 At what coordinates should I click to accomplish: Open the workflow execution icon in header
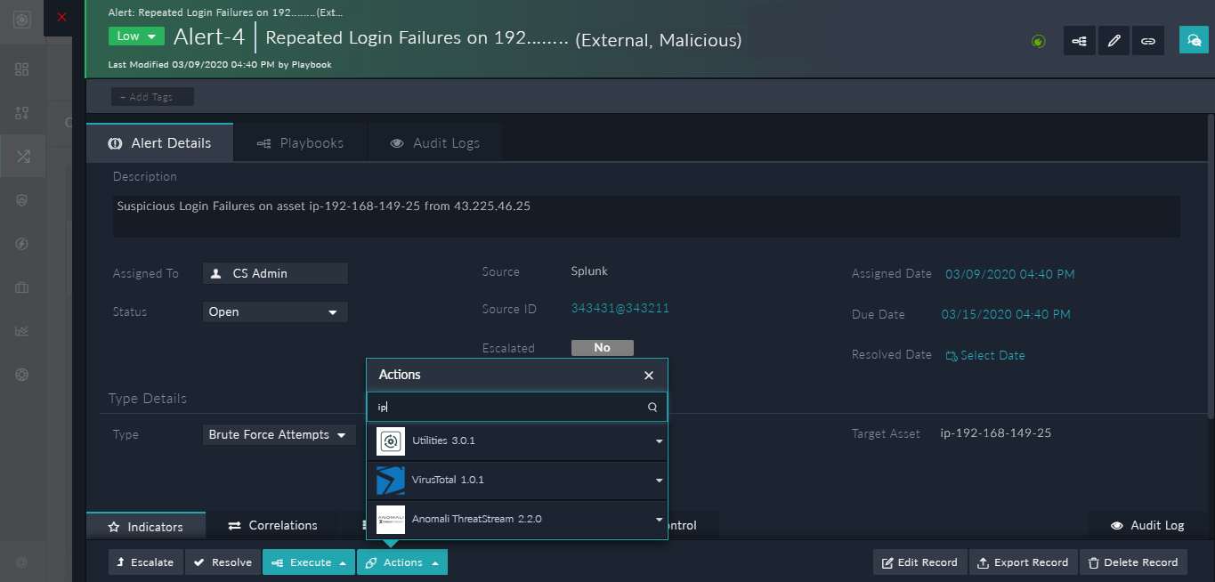click(x=1079, y=41)
